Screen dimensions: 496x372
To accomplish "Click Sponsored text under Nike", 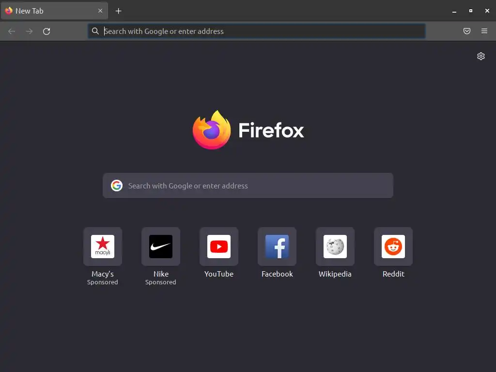I will click(161, 282).
